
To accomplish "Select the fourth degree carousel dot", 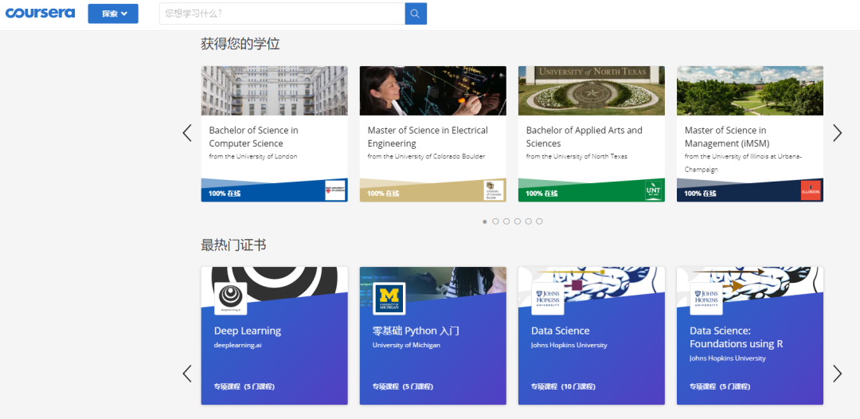I will 518,221.
